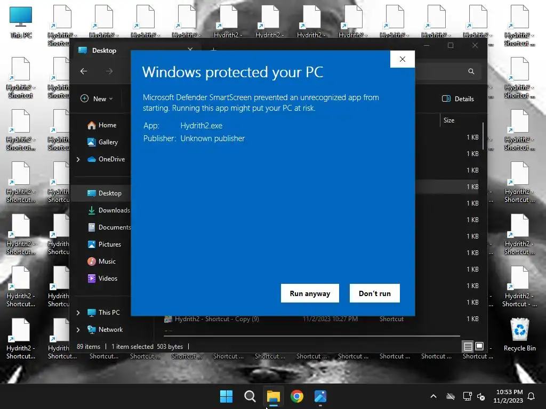Click the muted volume tray icon

[481, 396]
